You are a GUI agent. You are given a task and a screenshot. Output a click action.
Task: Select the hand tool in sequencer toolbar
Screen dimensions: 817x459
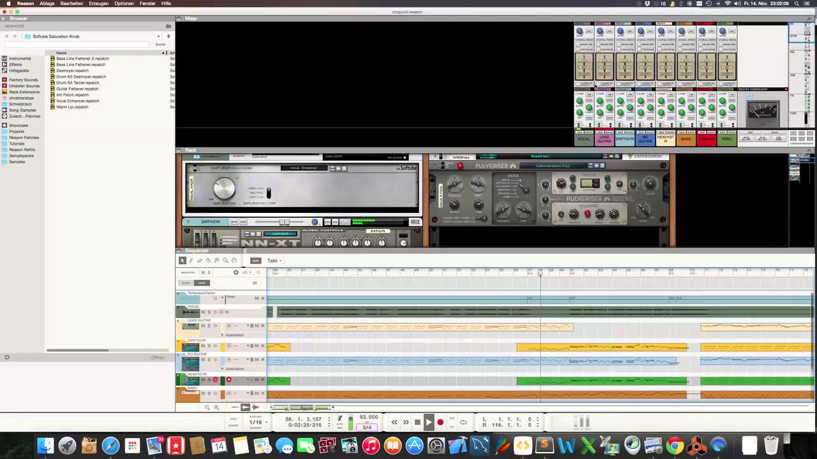click(234, 260)
